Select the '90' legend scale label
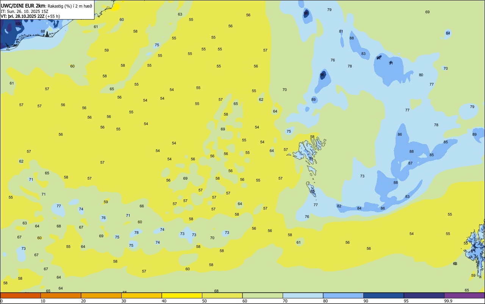The image size is (485, 304). coord(366,301)
